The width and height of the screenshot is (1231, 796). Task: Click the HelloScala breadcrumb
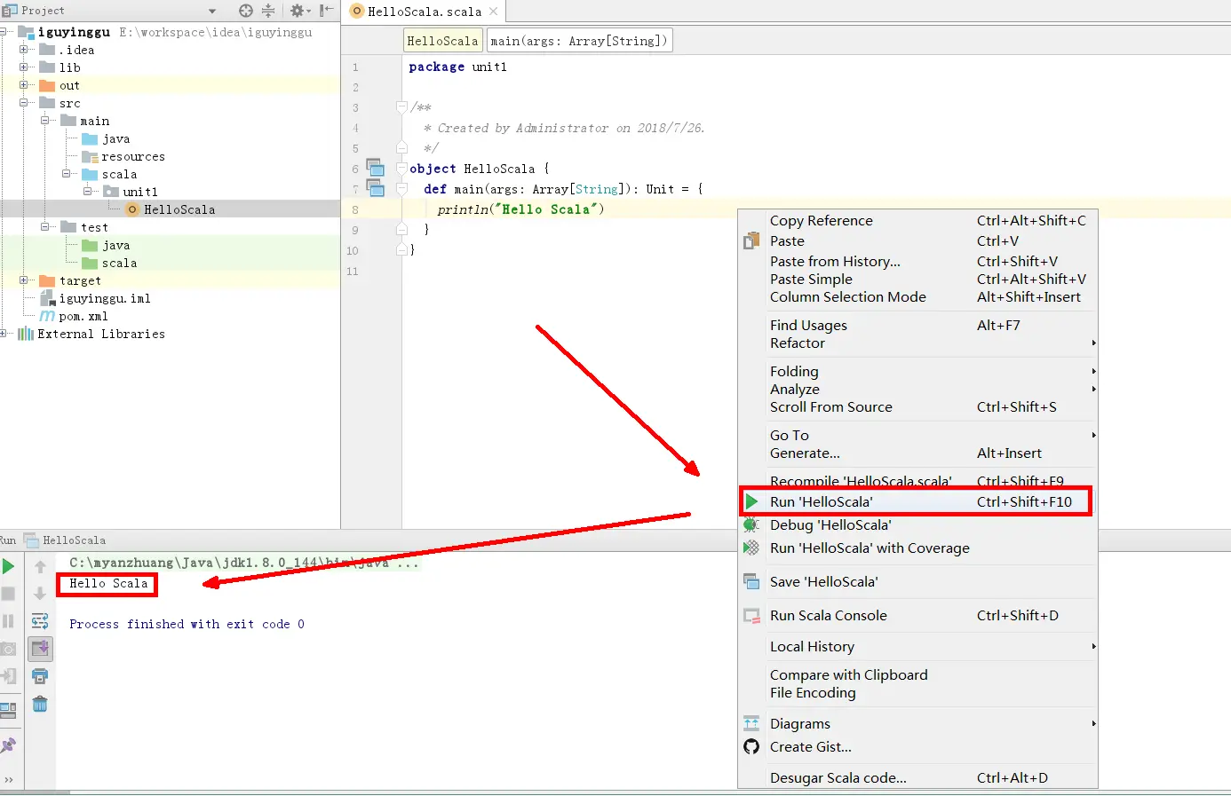coord(442,41)
